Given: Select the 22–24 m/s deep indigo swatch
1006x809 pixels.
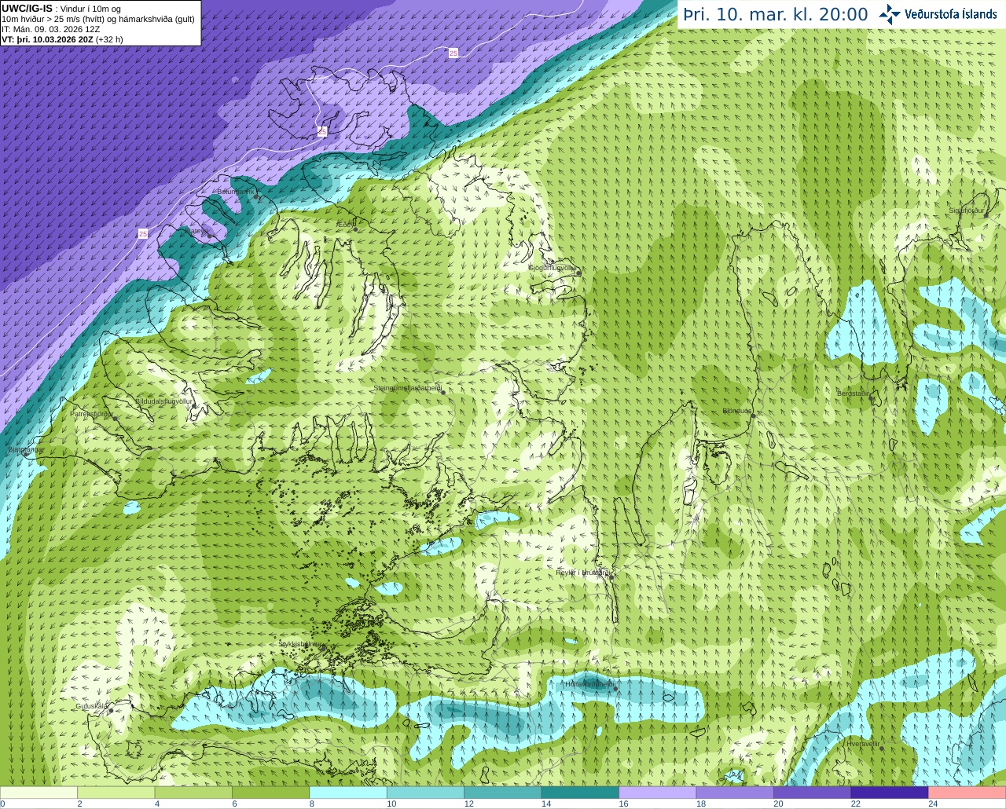Looking at the screenshot, I should coord(890,793).
